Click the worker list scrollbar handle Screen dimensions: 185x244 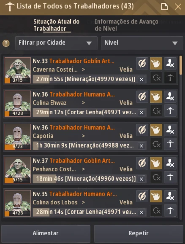[181, 65]
